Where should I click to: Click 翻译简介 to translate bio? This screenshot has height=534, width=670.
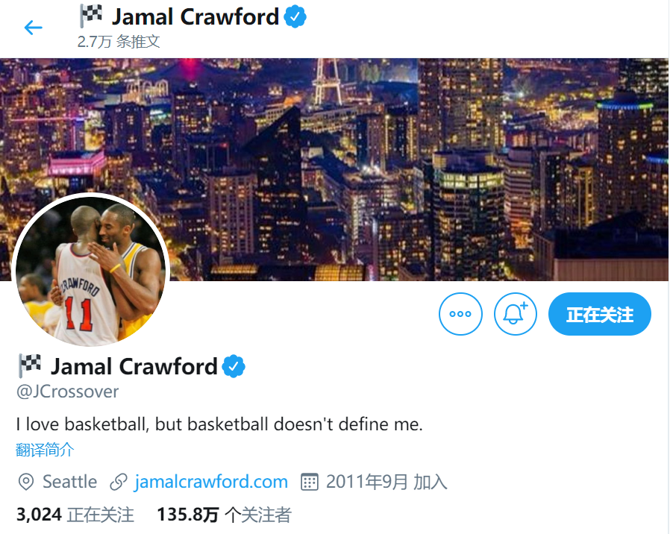[45, 450]
